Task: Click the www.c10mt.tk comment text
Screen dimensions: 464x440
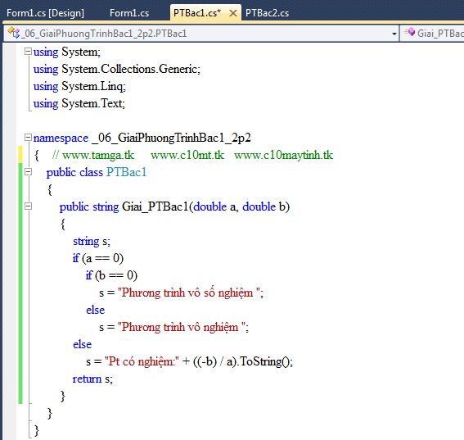Action: point(187,155)
